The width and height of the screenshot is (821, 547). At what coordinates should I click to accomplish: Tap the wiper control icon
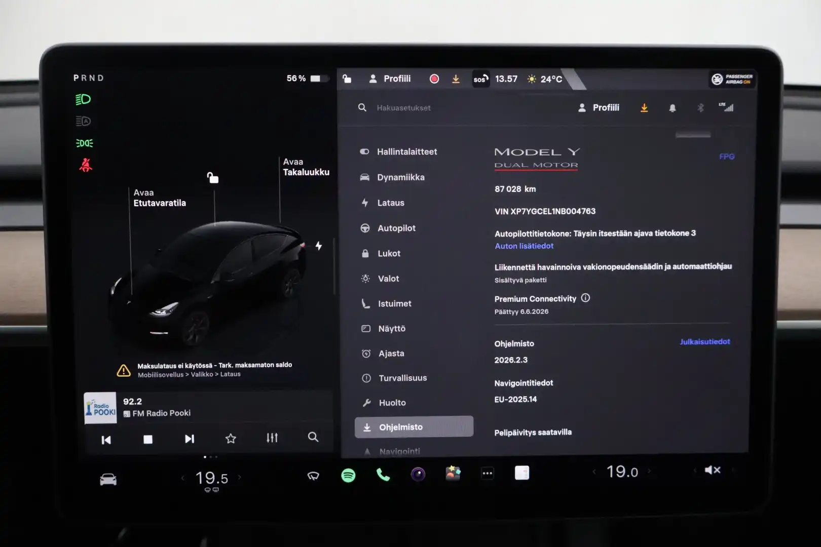pyautogui.click(x=313, y=476)
